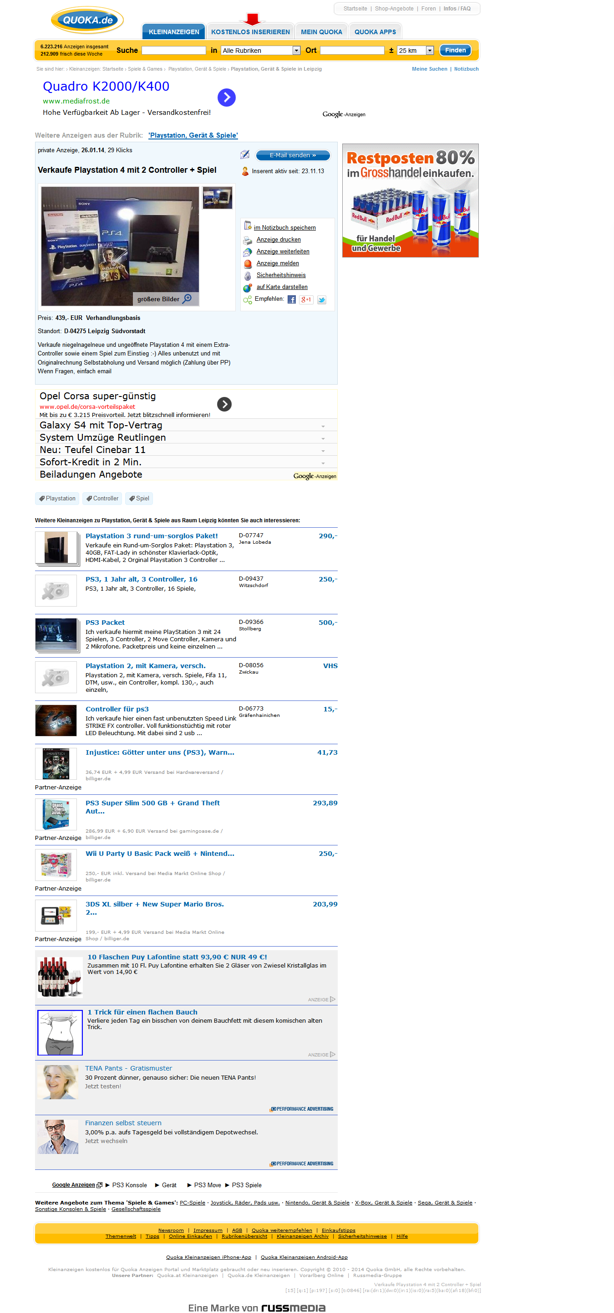Open the 'PS3 Packet' listing link

point(105,623)
